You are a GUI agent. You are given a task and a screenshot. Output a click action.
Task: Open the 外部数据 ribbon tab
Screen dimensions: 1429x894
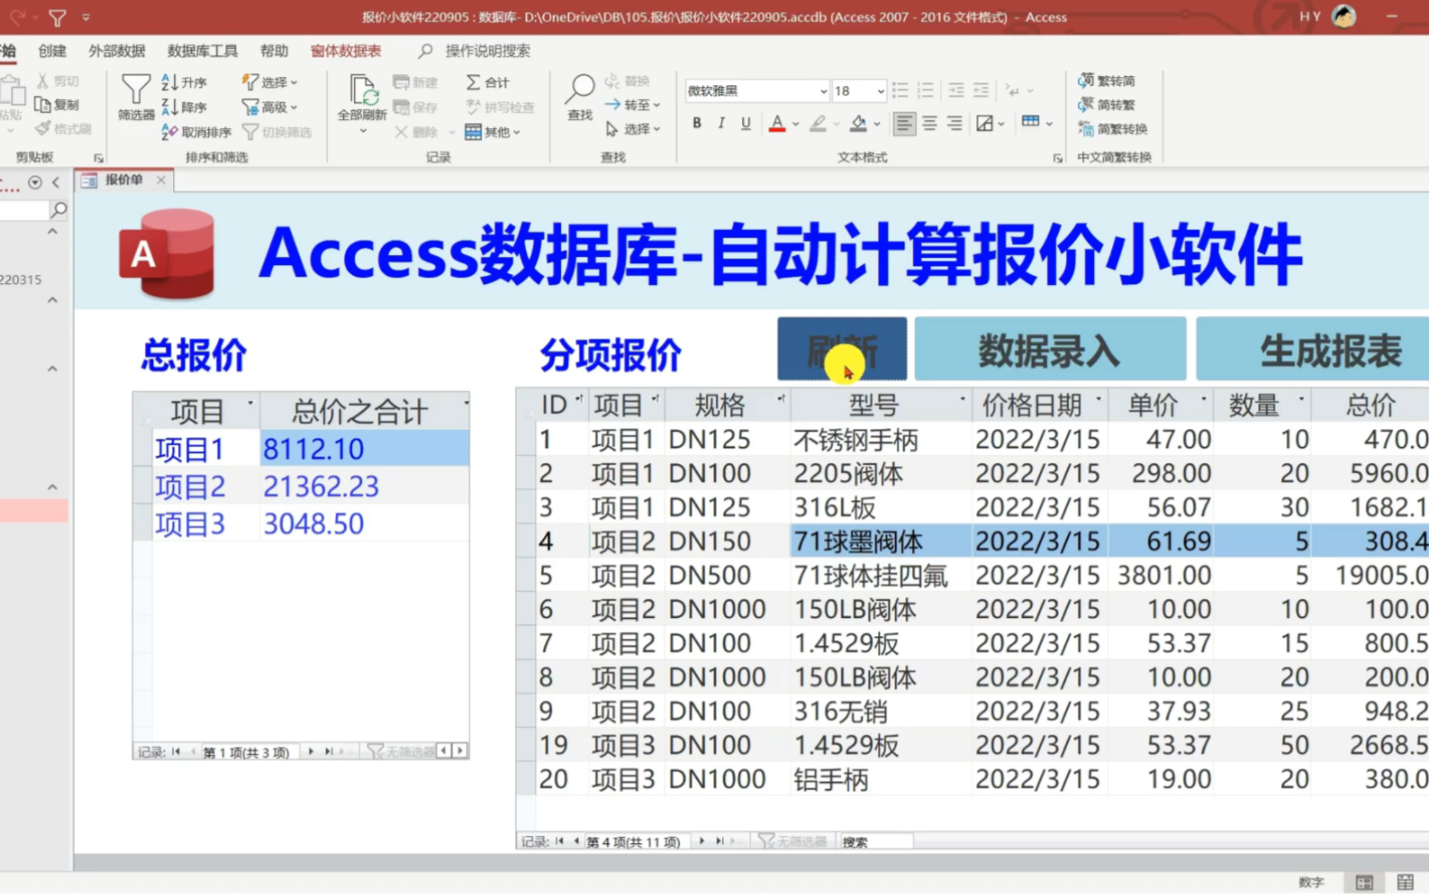(117, 51)
